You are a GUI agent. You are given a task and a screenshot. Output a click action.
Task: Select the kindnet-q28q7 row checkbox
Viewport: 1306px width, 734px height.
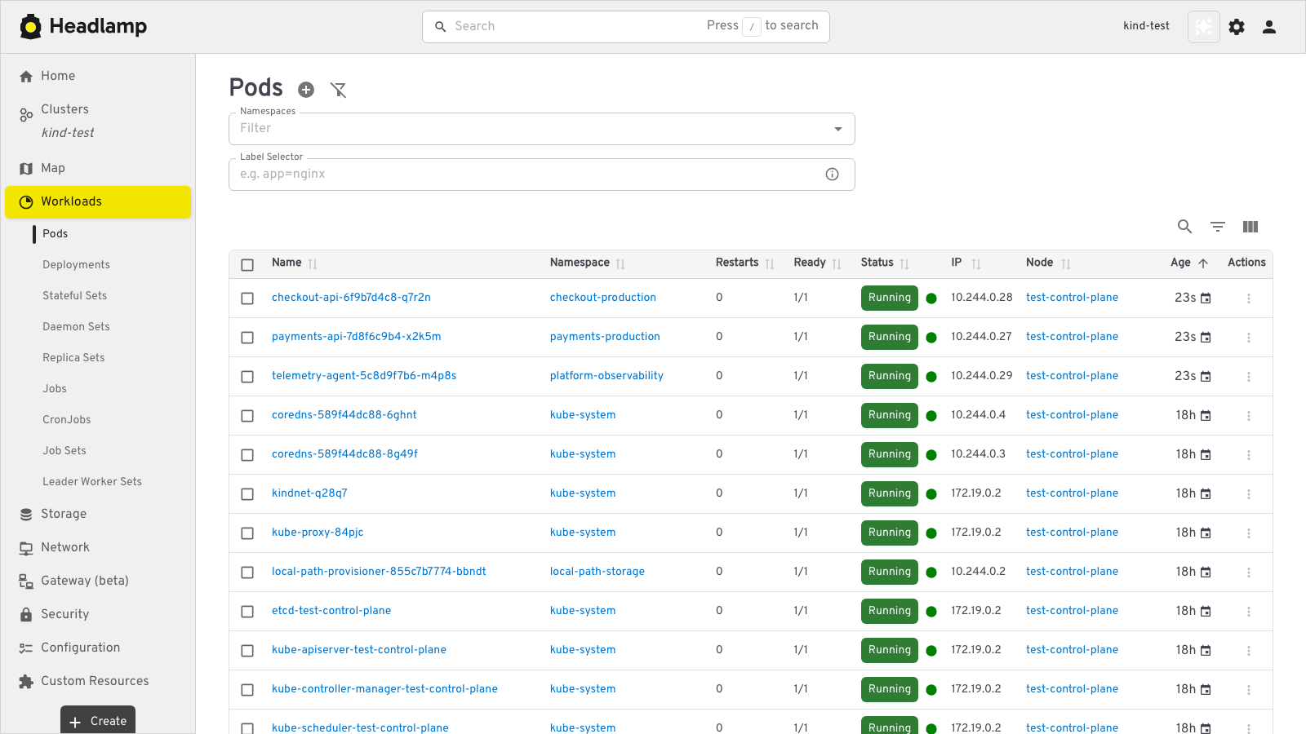247,494
